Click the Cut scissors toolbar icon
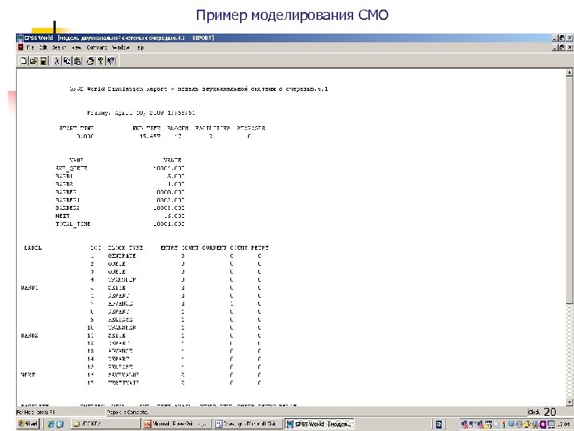Screen dimensions: 574x431 coord(57,61)
